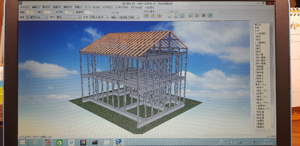The height and width of the screenshot is (146, 300).
Task: Open the 背景 background dropdown
Action: coord(37,17)
